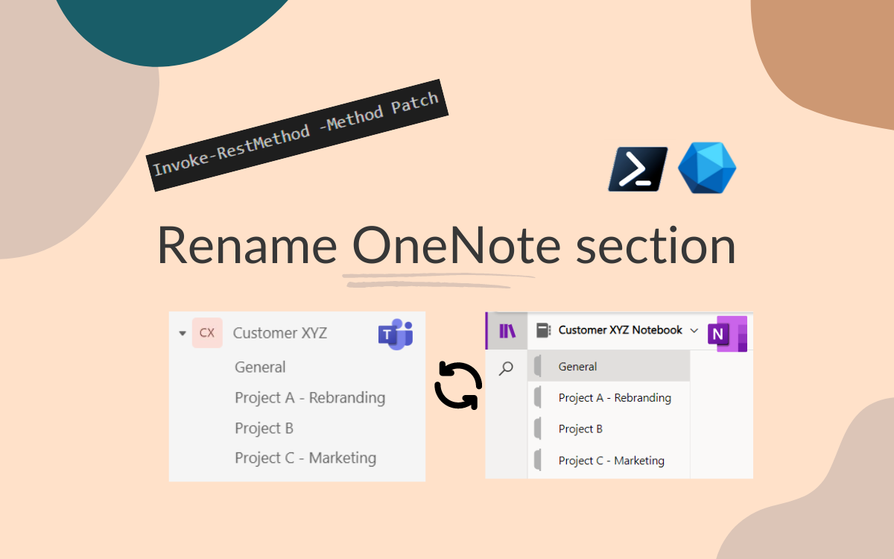This screenshot has width=894, height=559.
Task: Click the notebook icon beside Customer XYZ Notebook
Action: coord(543,330)
